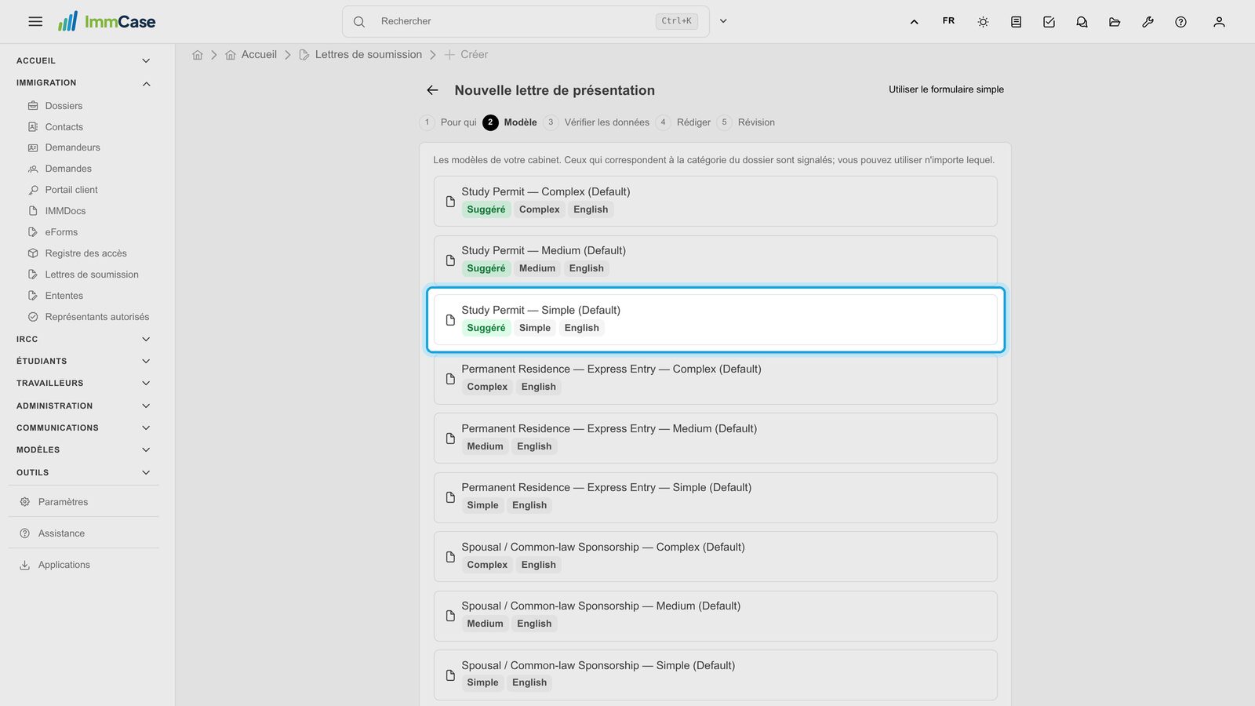
Task: Open the hamburger menu icon
Action: point(35,22)
